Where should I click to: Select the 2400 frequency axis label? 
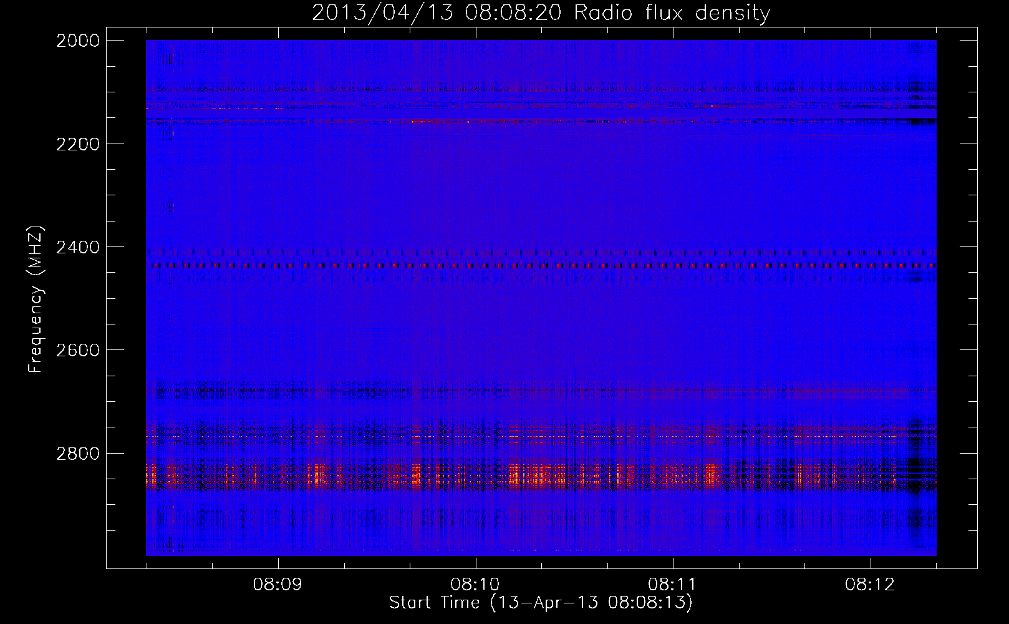[78, 247]
